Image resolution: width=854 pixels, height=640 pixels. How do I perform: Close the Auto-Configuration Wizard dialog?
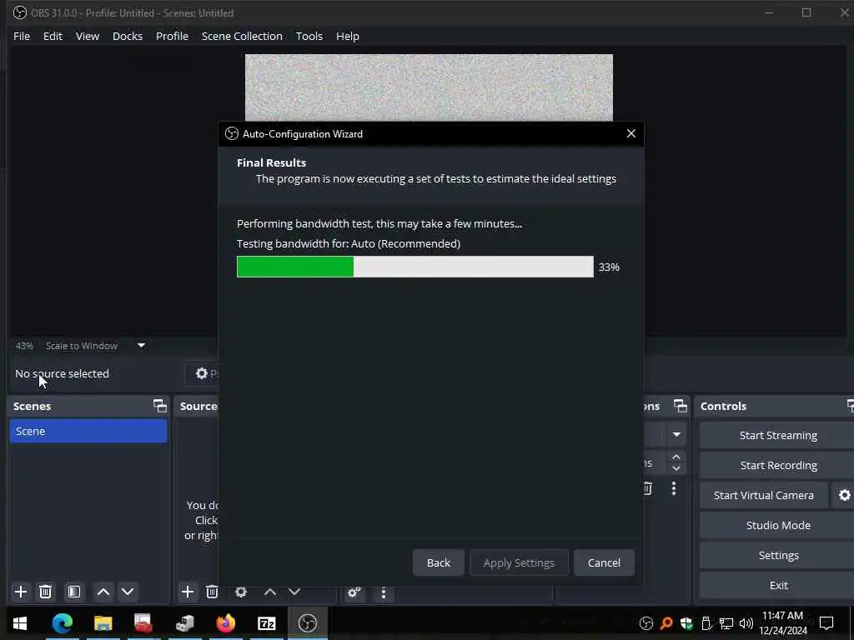[630, 133]
